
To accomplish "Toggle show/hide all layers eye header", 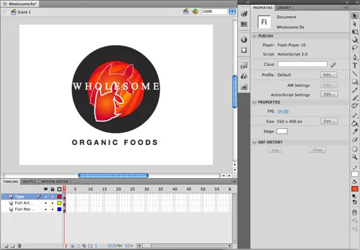I will (x=46, y=190).
